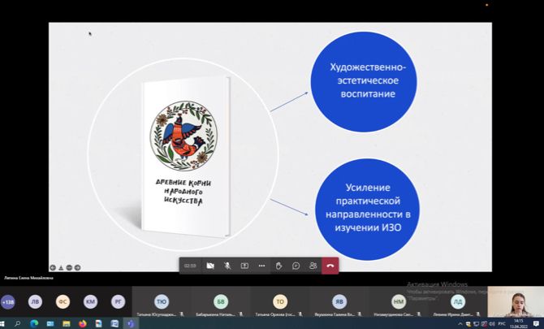Go to previous slide using left arrow
544x329 pixels.
click(53, 267)
